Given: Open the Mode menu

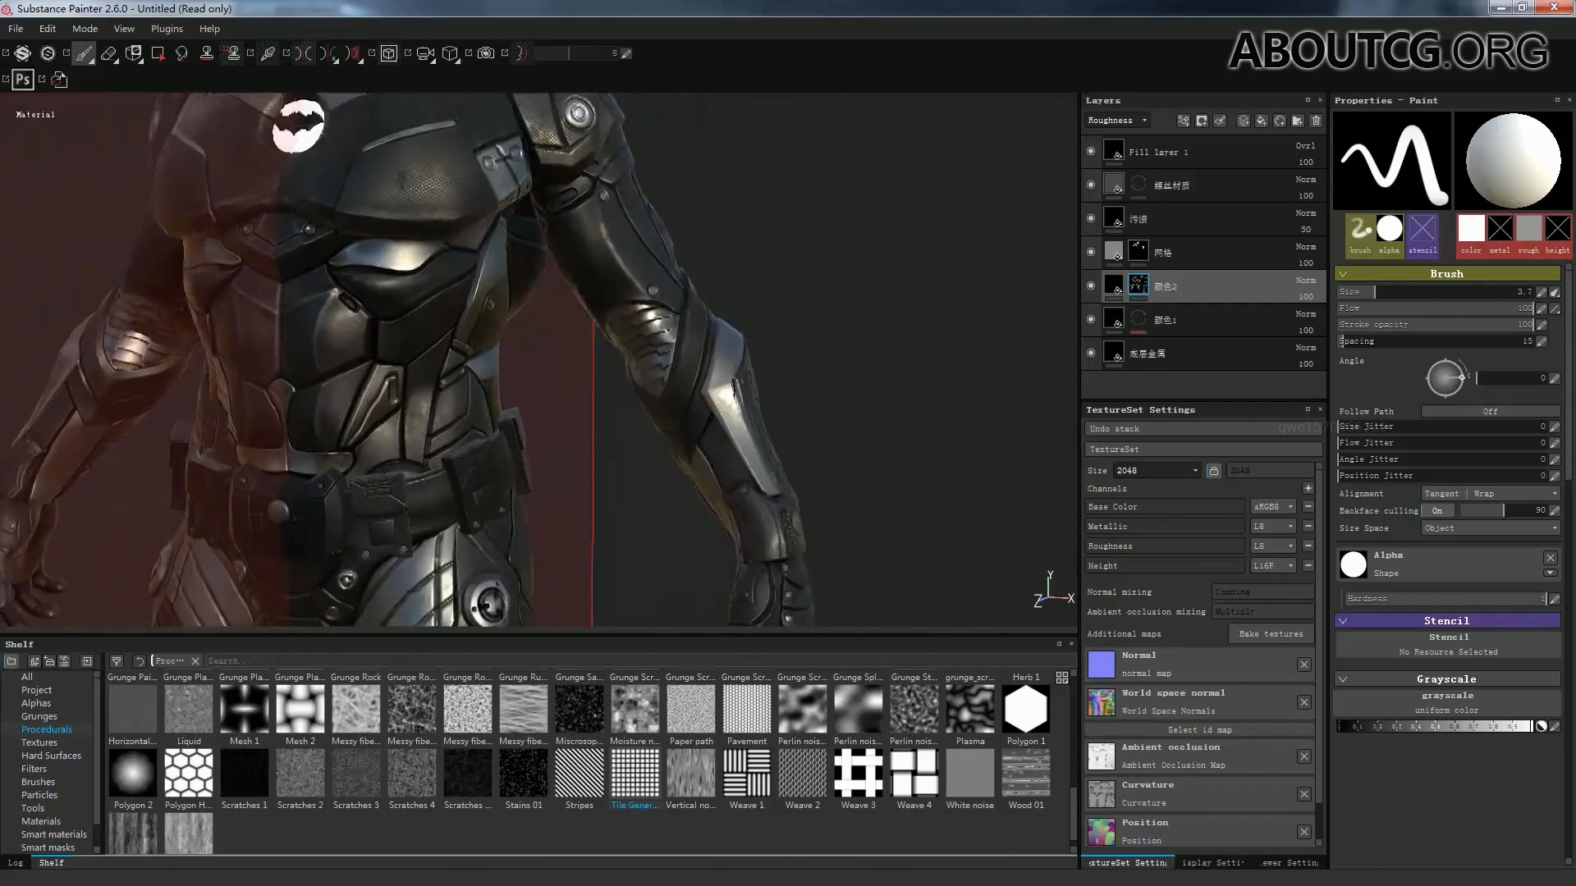Looking at the screenshot, I should click(x=85, y=29).
